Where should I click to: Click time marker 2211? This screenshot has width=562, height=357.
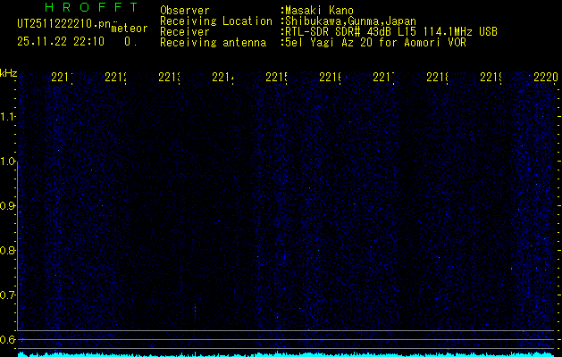(x=62, y=77)
